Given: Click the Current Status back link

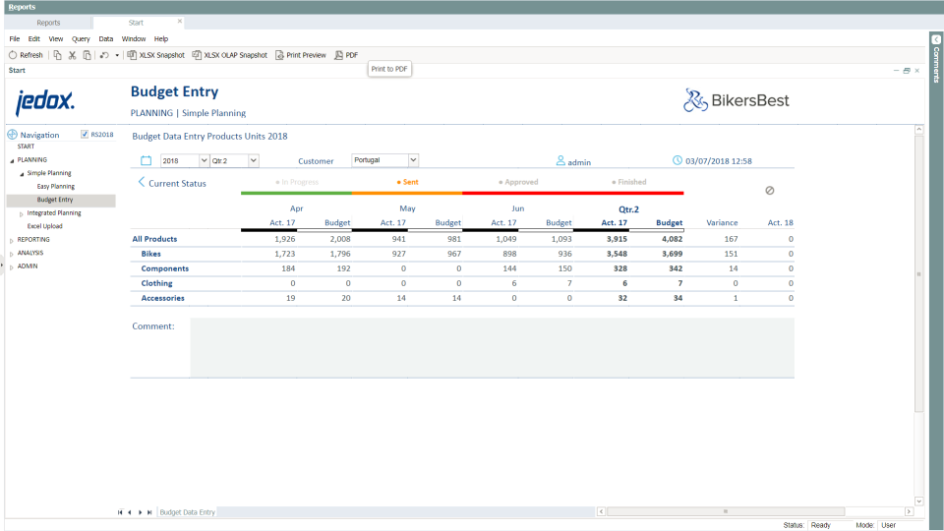Looking at the screenshot, I should point(172,183).
